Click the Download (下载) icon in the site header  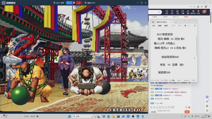[x=177, y=12]
